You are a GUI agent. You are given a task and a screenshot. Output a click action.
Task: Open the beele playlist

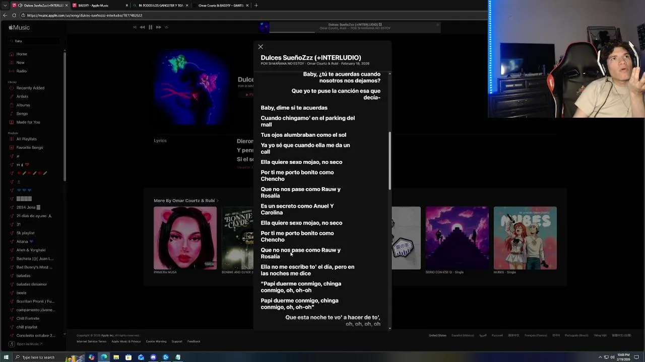pos(21,293)
